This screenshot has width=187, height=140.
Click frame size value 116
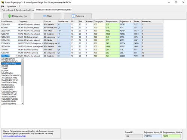pos(64,34)
